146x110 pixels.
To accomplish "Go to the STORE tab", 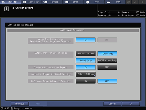I will 73,2.
